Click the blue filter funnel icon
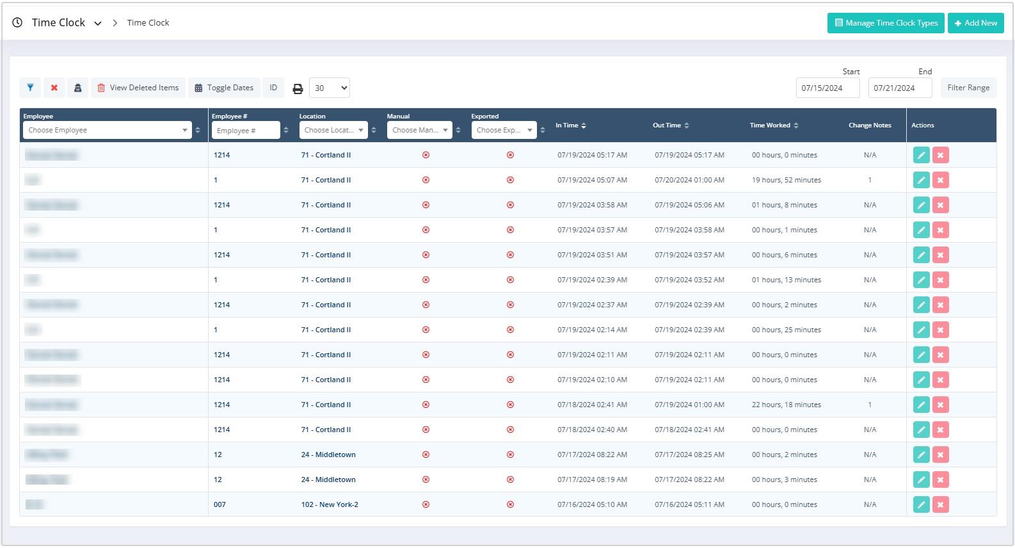This screenshot has height=548, width=1015. 30,88
